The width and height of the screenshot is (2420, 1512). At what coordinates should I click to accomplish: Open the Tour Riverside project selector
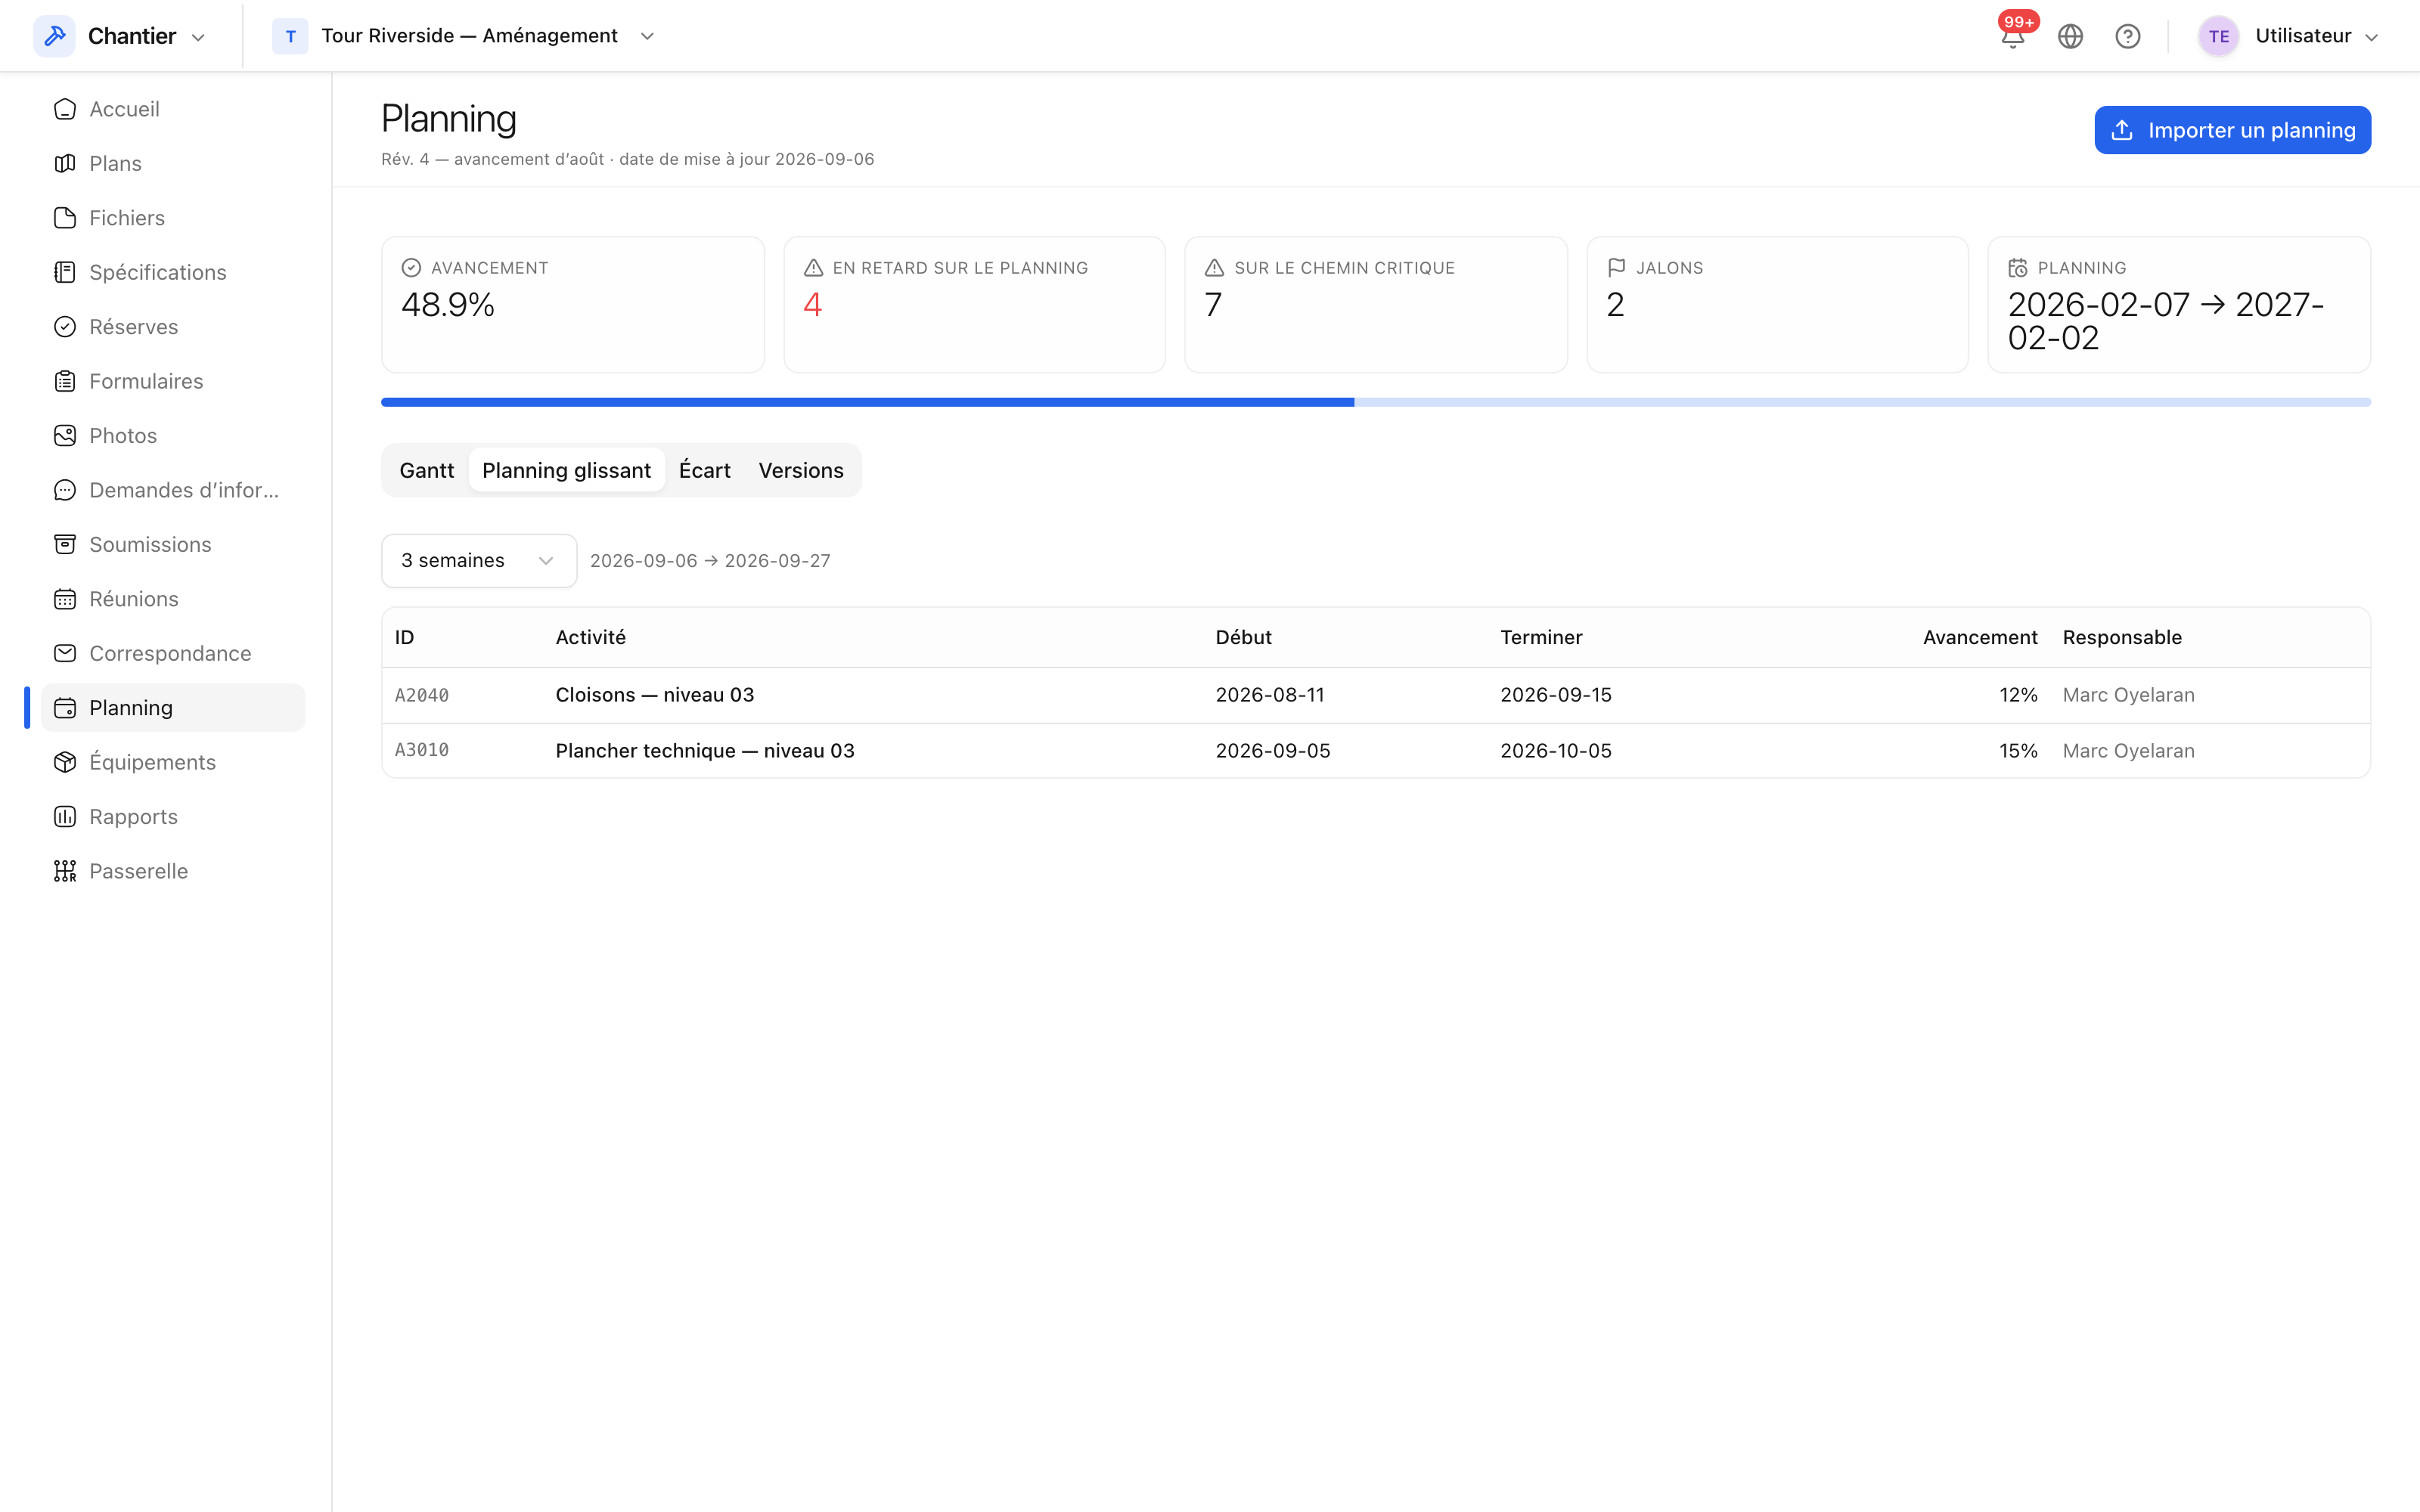click(464, 36)
